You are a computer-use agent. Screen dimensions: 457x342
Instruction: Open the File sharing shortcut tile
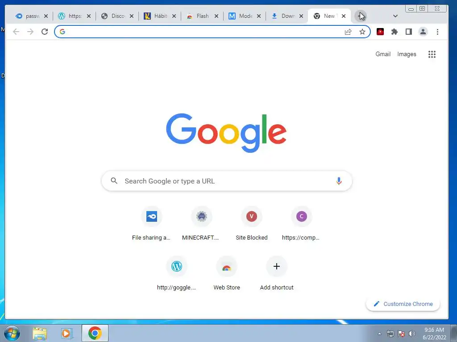click(151, 224)
